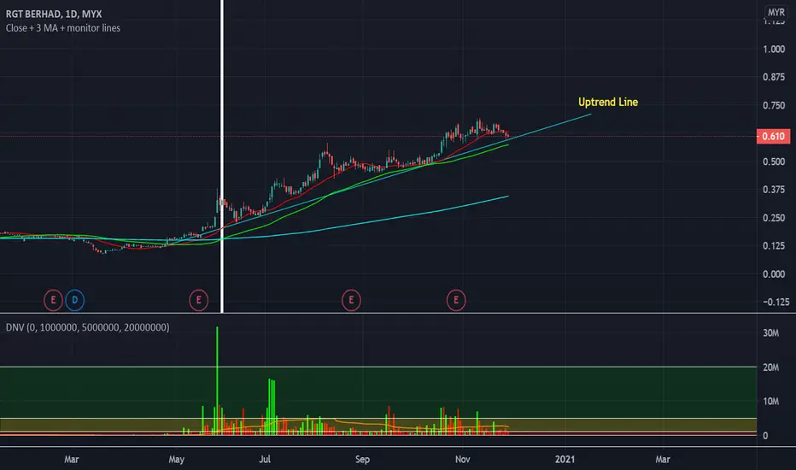Open the earnings marker beside the D marker
Screen dimensions: 796x470
coord(53,300)
